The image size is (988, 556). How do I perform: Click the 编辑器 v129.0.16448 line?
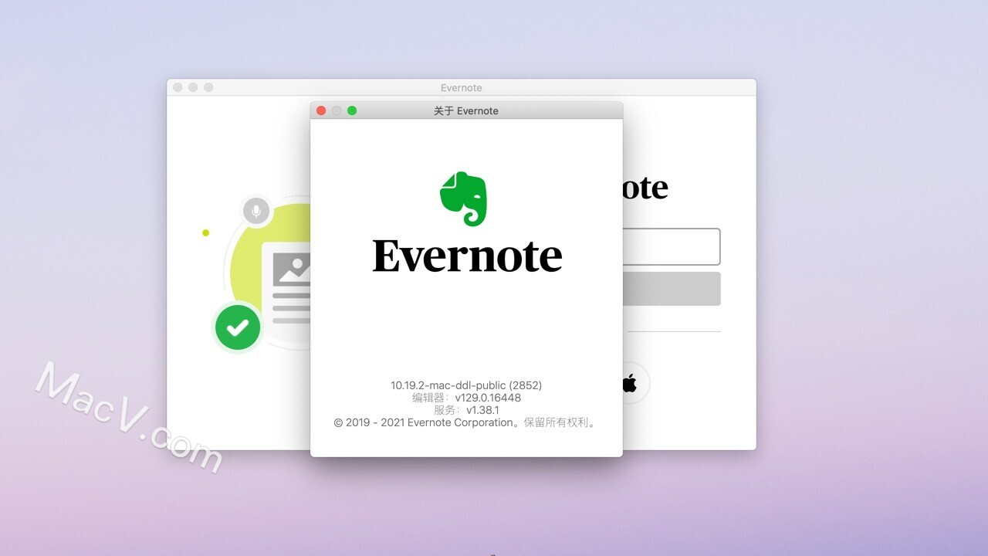[466, 398]
